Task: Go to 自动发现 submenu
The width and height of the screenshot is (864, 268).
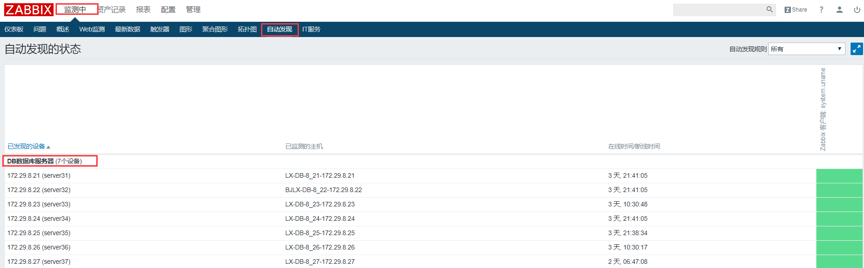Action: tap(280, 29)
